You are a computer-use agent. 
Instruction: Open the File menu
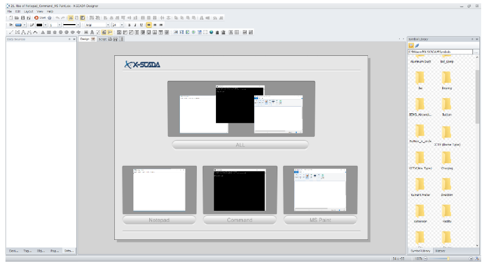[x=9, y=11]
